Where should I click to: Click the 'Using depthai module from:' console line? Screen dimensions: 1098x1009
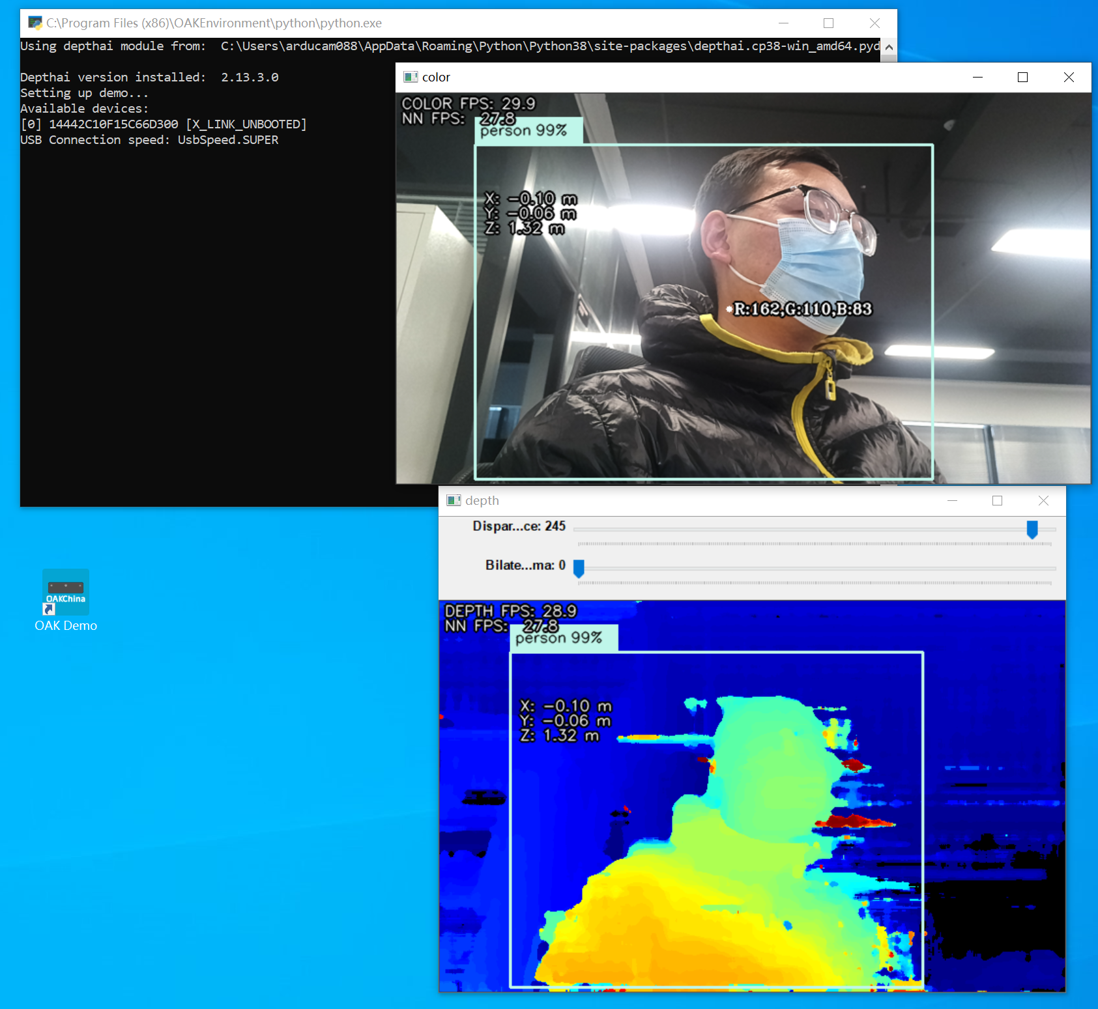450,46
